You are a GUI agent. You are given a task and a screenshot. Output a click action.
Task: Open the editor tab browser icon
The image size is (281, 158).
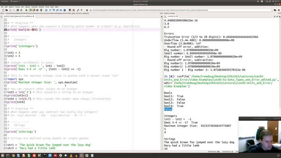[1, 16]
